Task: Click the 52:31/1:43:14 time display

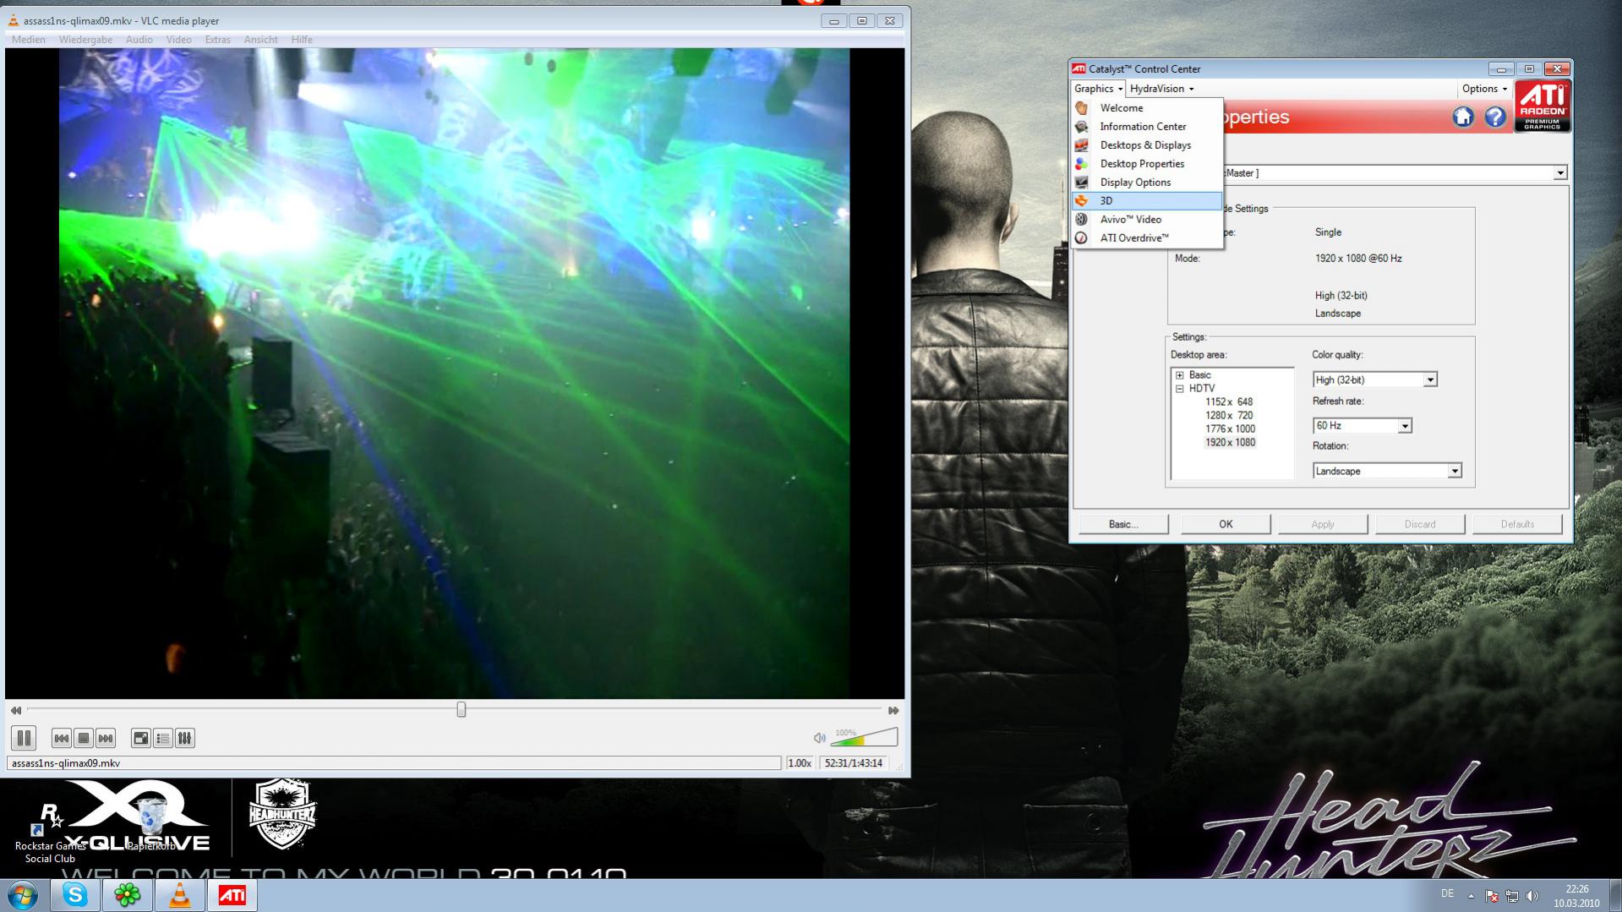Action: 854,763
